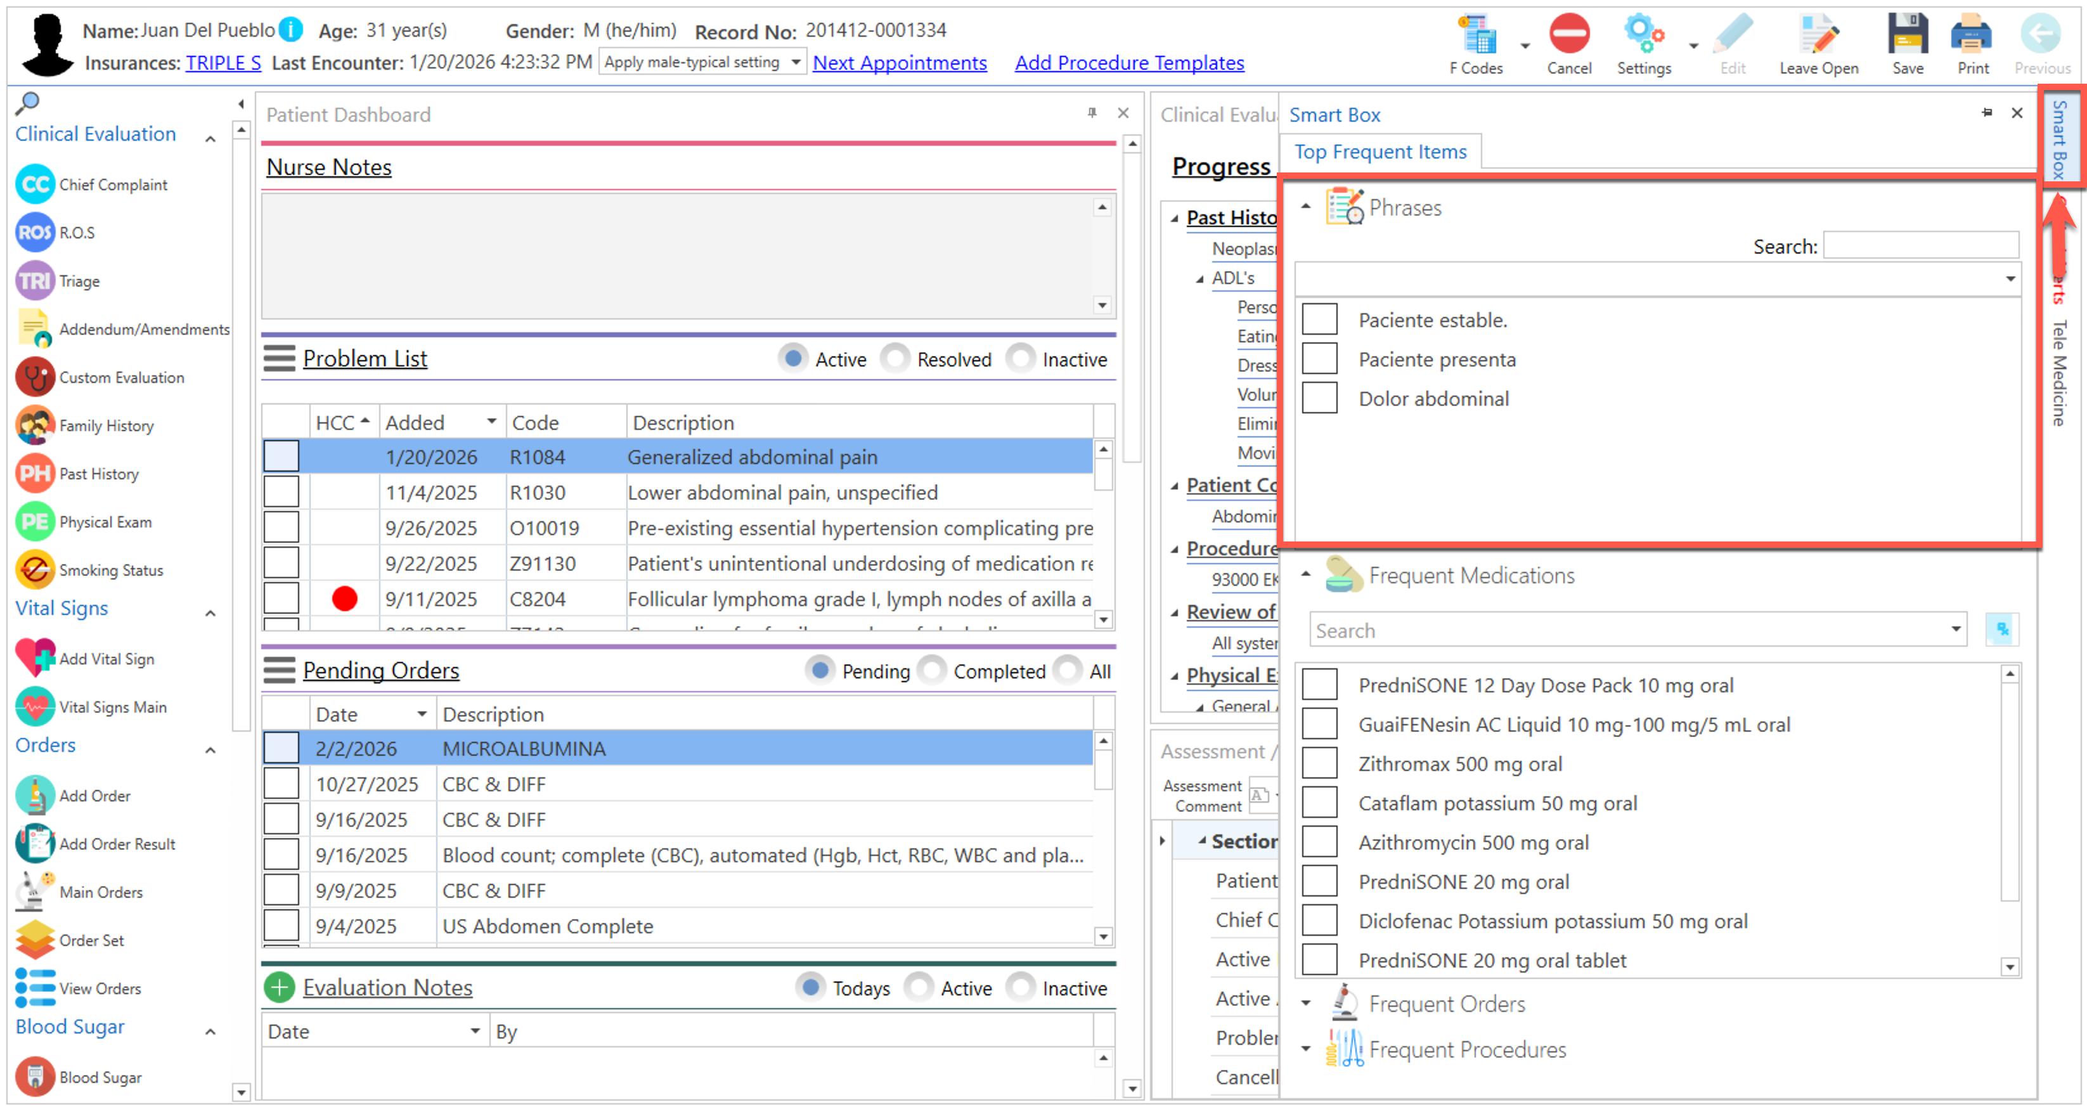Screen dimensions: 2087x1107
Task: Collapse the Frequent Medications section
Action: [x=1305, y=574]
